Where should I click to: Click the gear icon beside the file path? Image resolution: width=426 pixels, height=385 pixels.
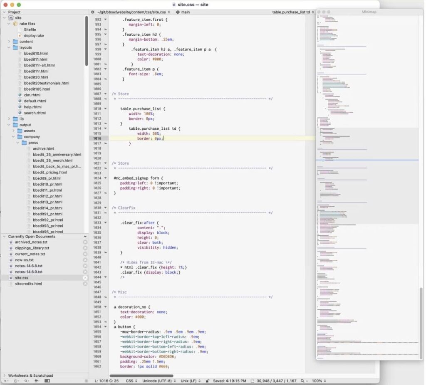[93, 12]
